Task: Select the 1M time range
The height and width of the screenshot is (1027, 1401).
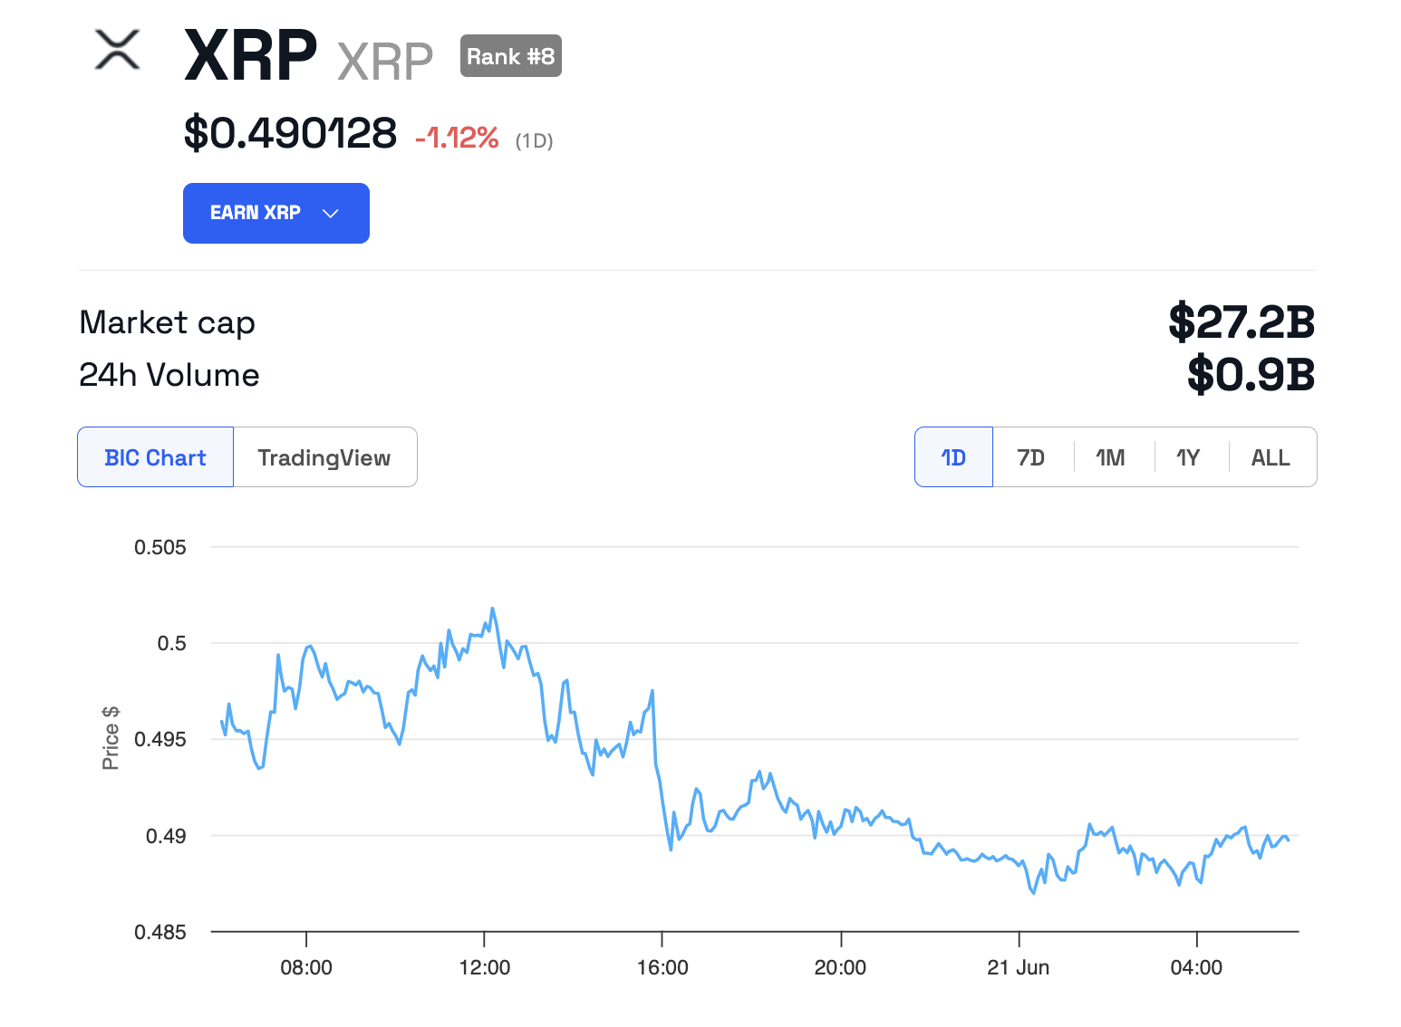Action: 1110,457
